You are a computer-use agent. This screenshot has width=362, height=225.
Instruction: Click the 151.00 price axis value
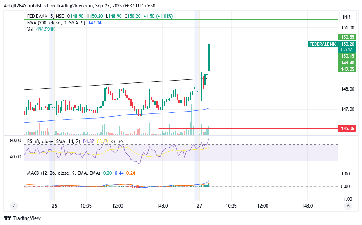tap(348, 27)
